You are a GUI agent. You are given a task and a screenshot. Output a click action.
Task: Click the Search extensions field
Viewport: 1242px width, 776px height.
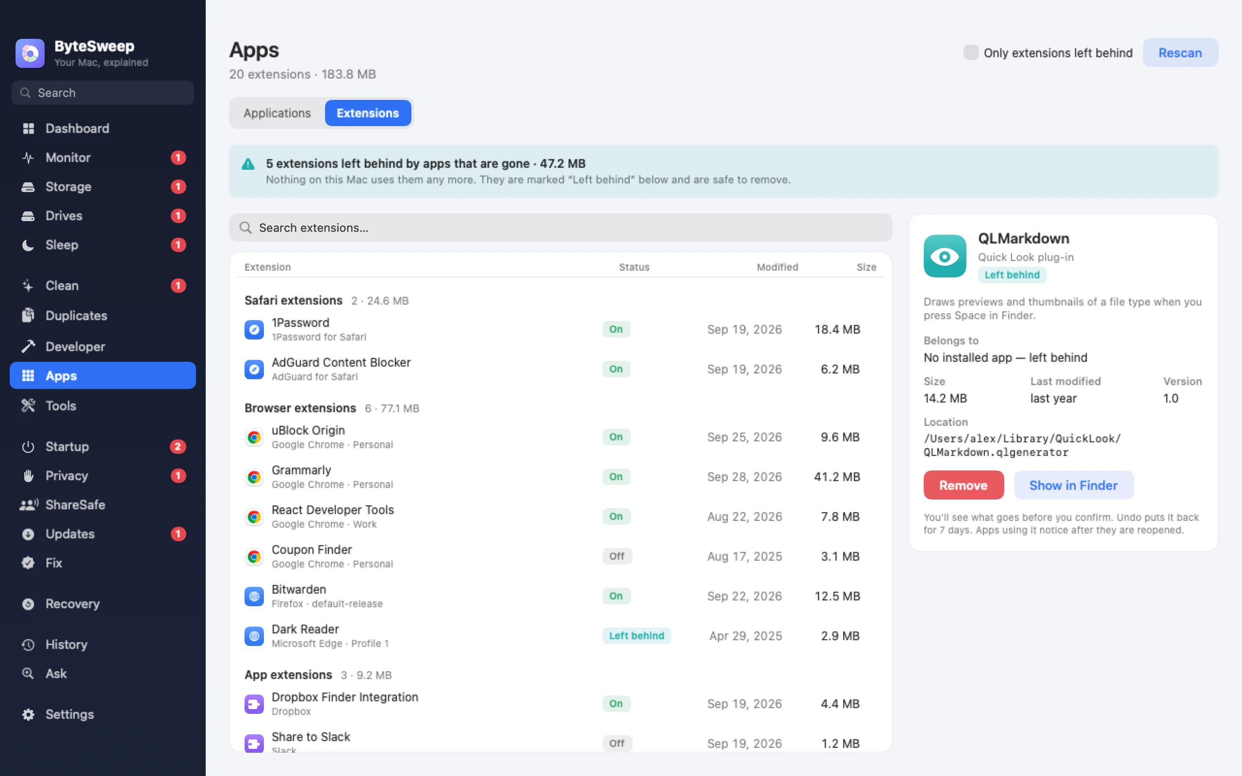pos(560,227)
